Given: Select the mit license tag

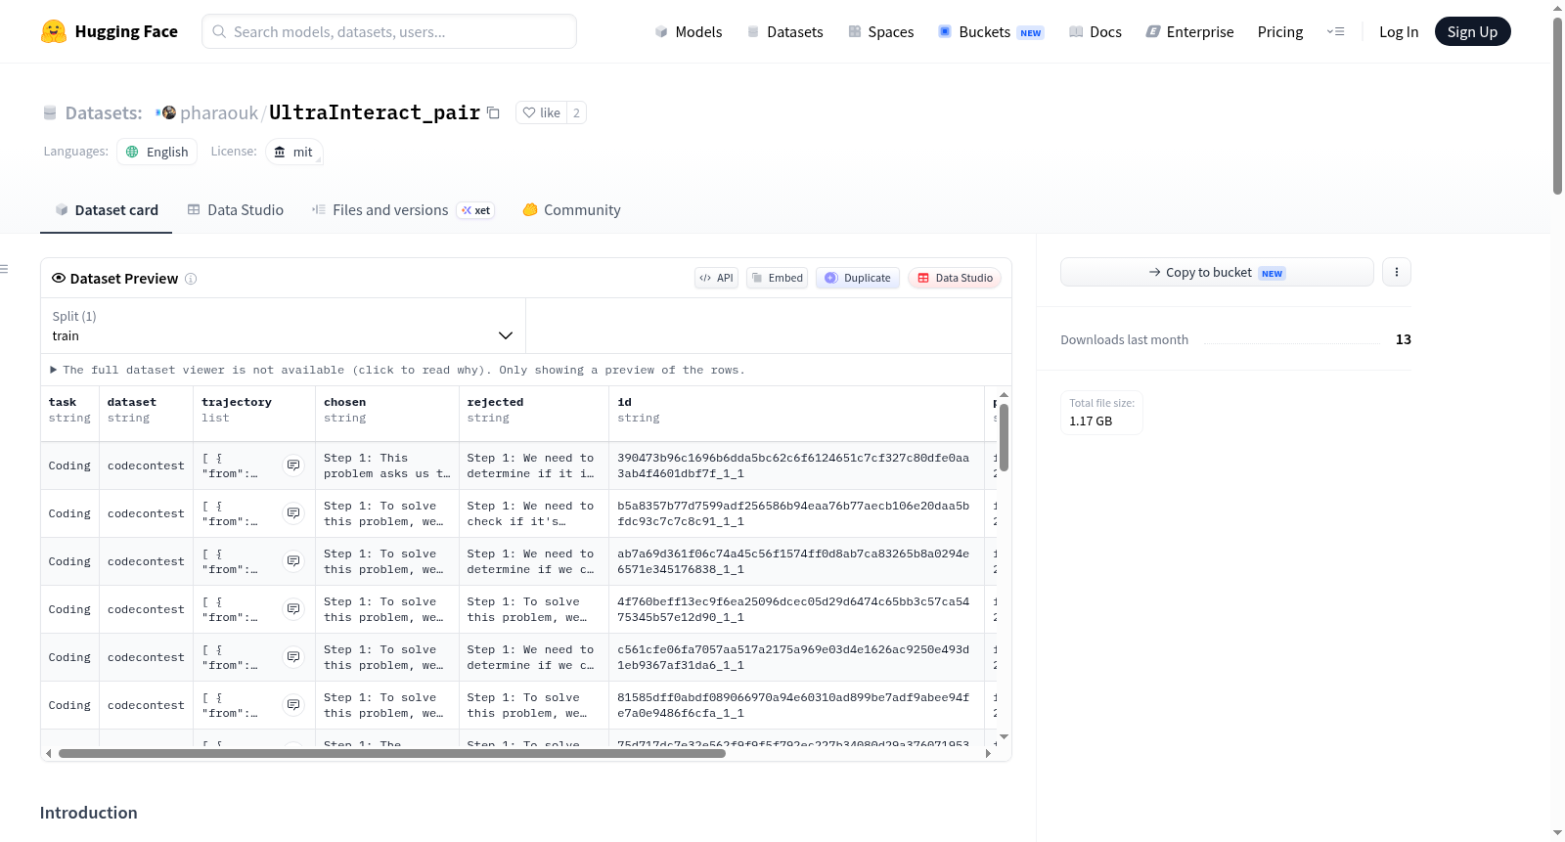Looking at the screenshot, I should click(x=294, y=152).
